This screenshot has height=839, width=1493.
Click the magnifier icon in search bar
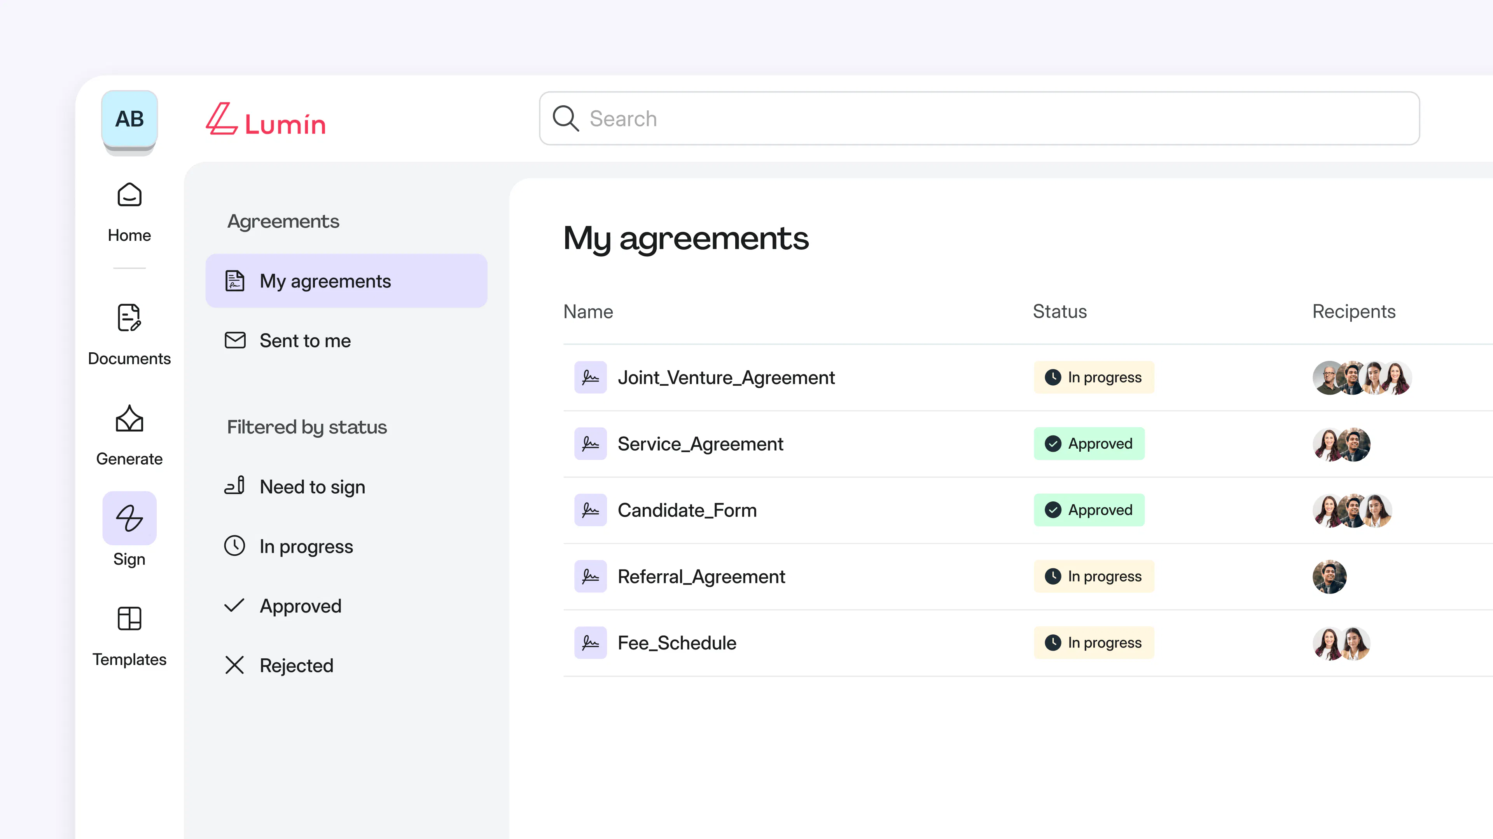(x=566, y=118)
